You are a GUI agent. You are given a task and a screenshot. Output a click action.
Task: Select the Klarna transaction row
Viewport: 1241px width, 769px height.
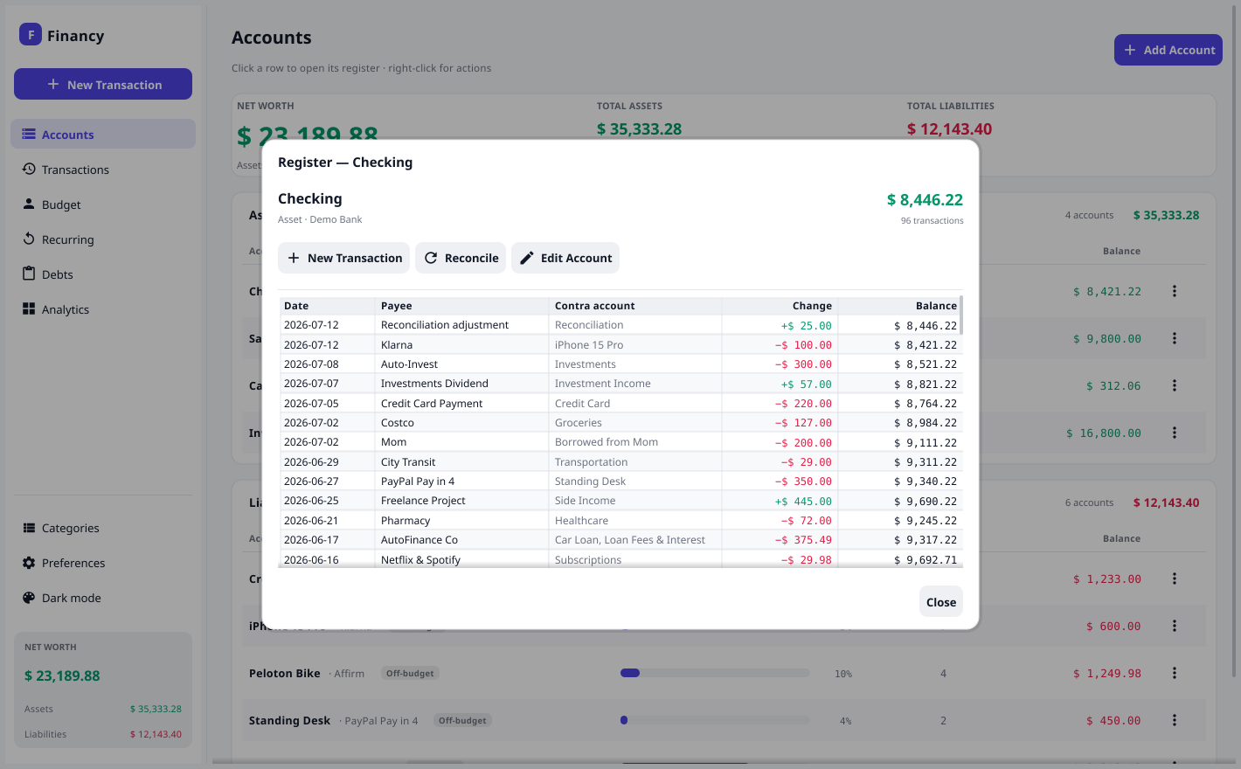click(x=620, y=345)
